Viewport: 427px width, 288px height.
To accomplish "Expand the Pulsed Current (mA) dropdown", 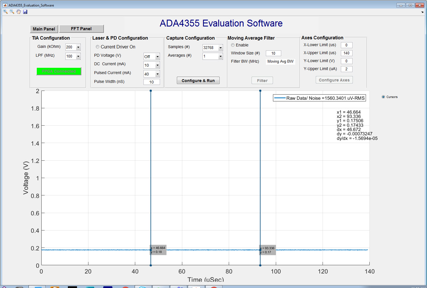I will [157, 74].
